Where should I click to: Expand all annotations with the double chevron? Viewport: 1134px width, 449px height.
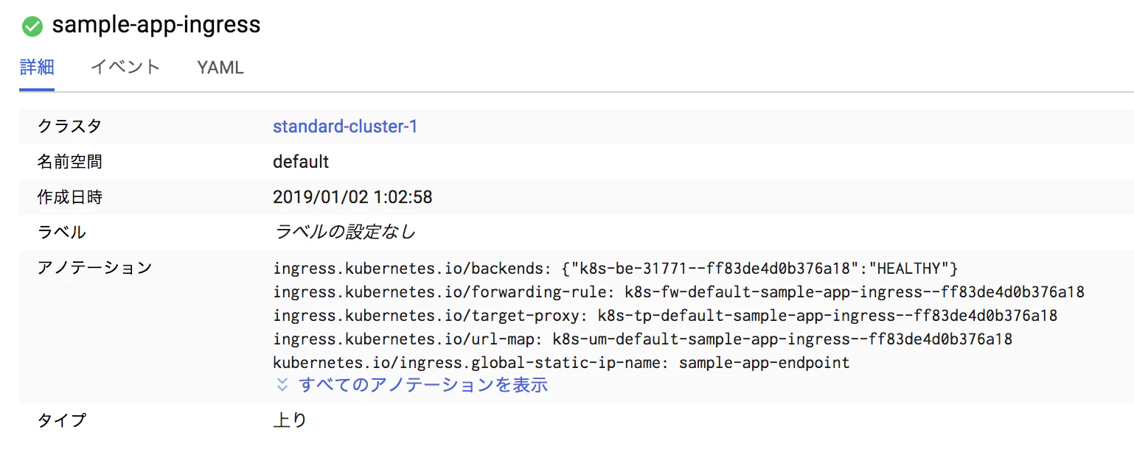point(282,385)
